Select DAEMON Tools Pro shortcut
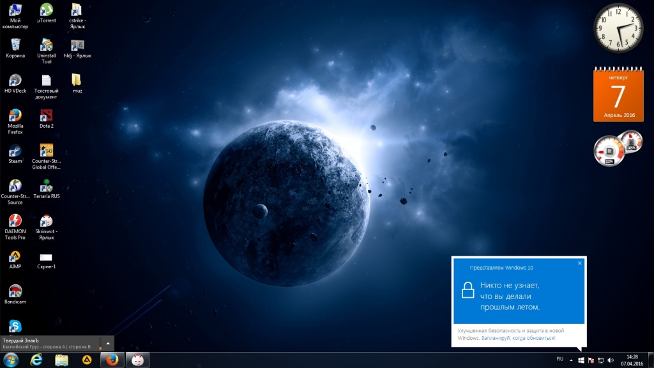This screenshot has width=654, height=368. tap(15, 221)
